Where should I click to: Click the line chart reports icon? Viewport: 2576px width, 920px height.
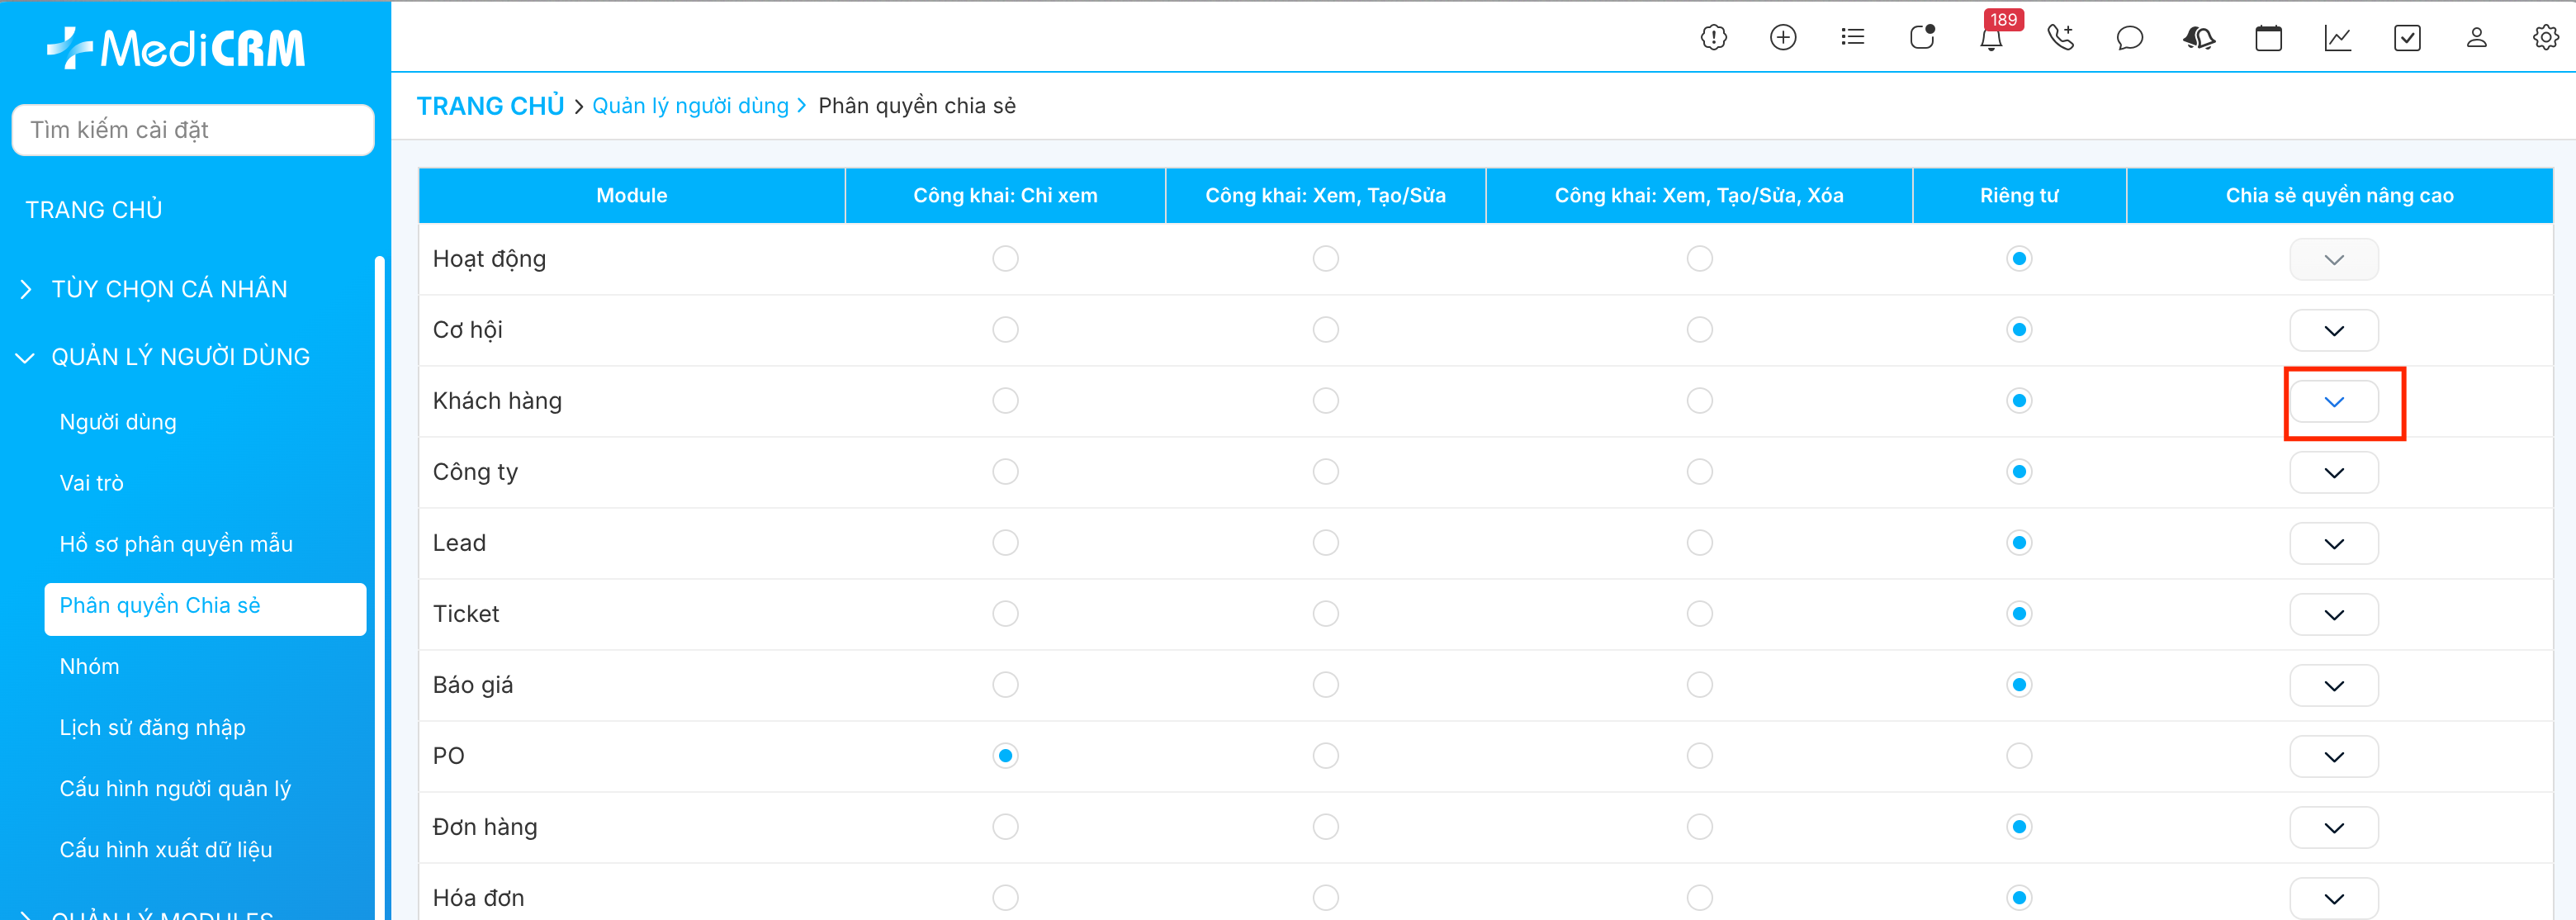pyautogui.click(x=2337, y=38)
